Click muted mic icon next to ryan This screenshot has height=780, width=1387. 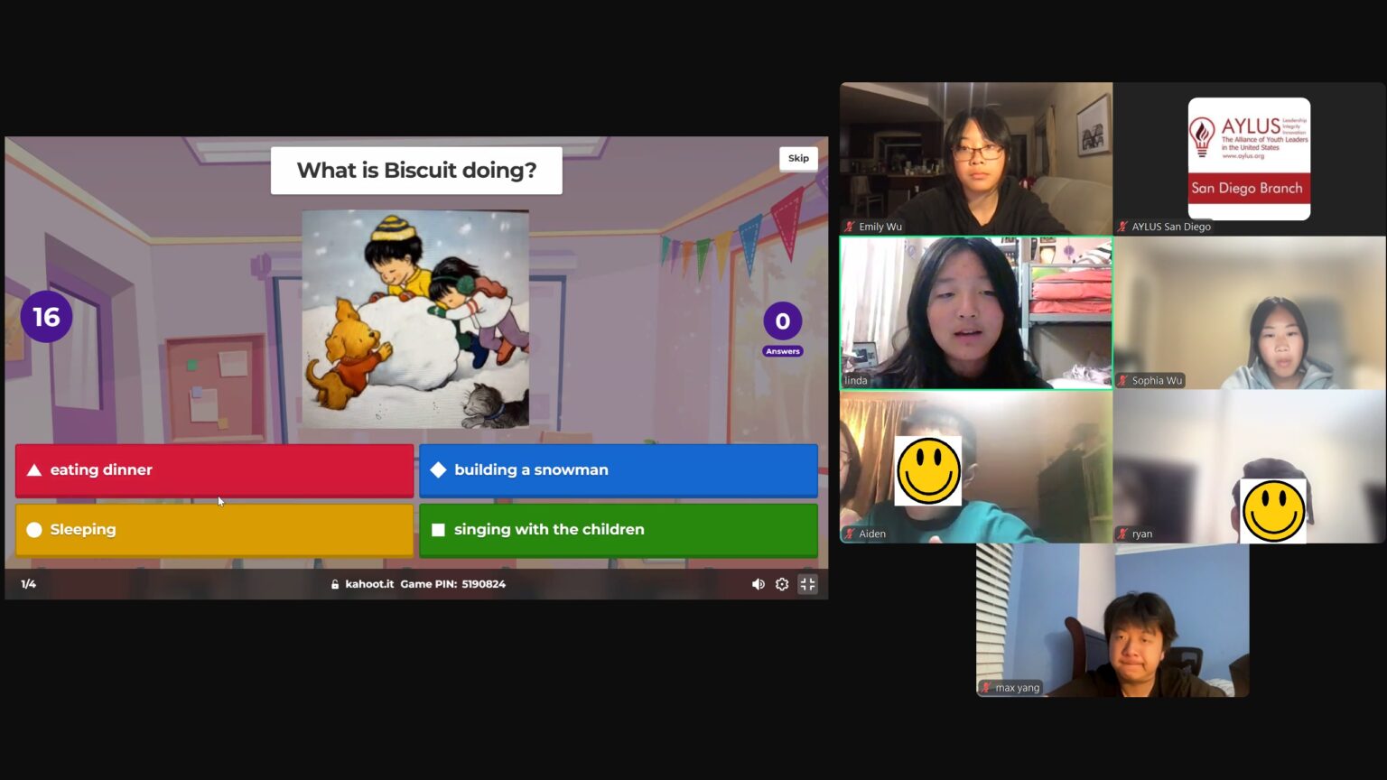coord(1122,534)
